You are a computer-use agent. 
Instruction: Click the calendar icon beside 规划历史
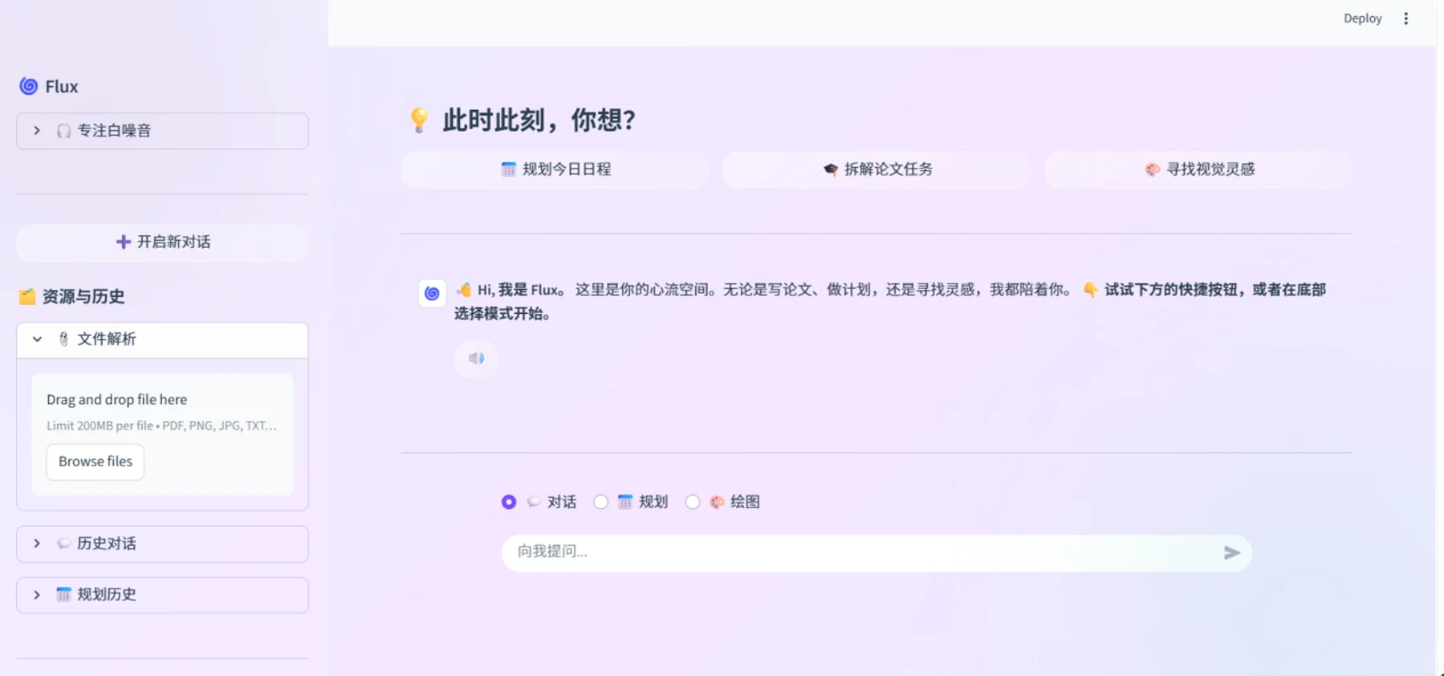pyautogui.click(x=63, y=595)
